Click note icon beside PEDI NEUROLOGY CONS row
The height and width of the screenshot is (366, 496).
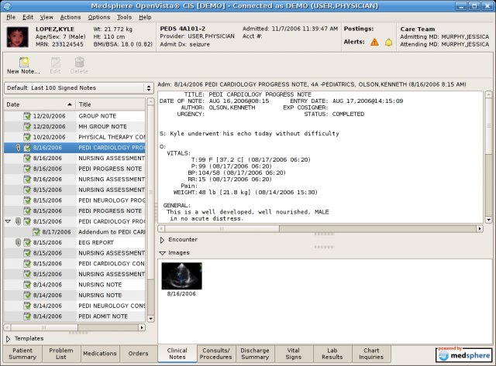click(27, 306)
